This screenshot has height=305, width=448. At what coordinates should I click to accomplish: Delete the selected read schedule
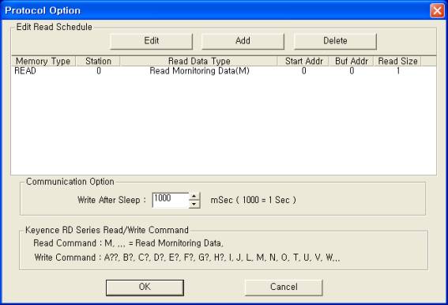[335, 41]
